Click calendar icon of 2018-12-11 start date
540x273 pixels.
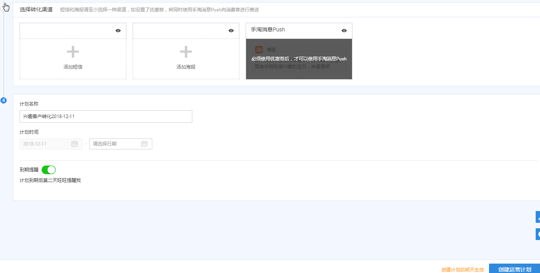(75, 144)
